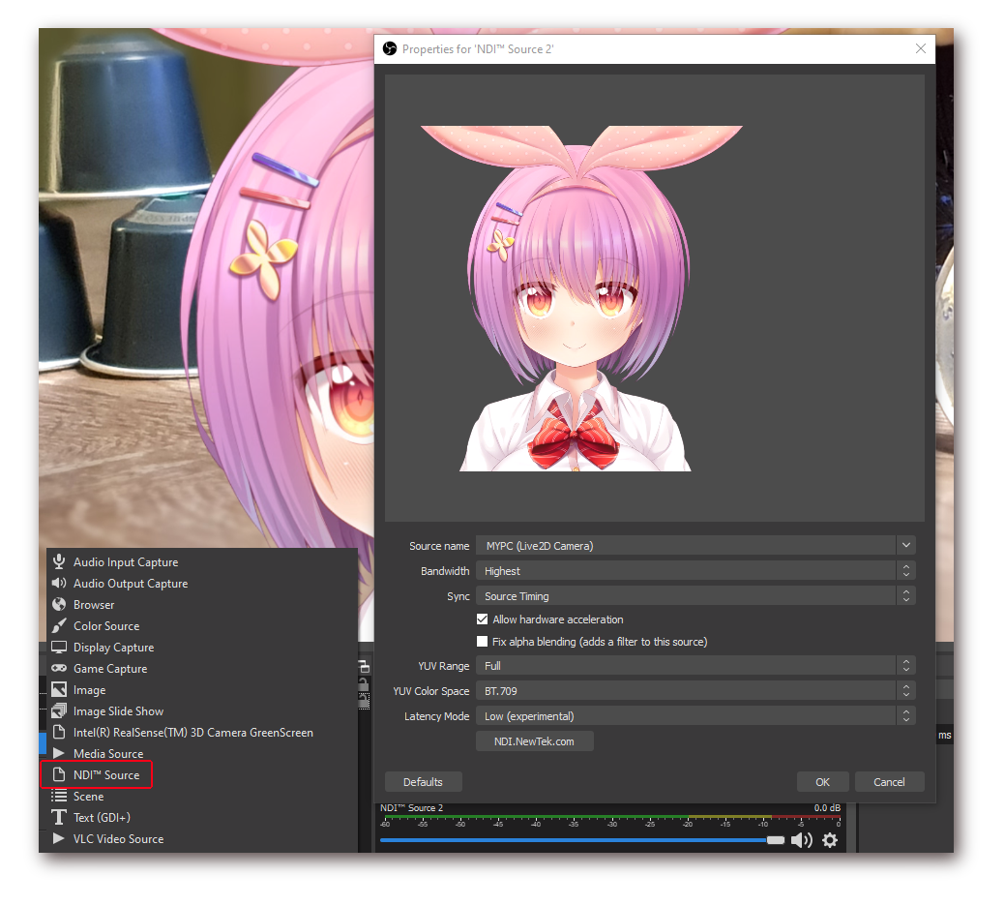Select Scene from source menu
The image size is (1005, 906).
click(59, 796)
